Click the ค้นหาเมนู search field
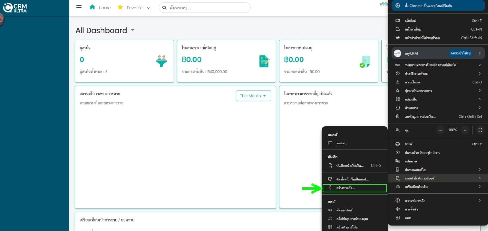Viewport: 488px width, 231px height. pos(205,8)
